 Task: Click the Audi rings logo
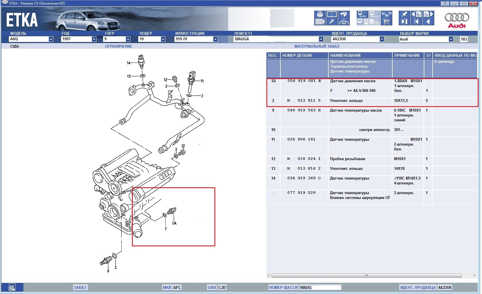coord(457,20)
